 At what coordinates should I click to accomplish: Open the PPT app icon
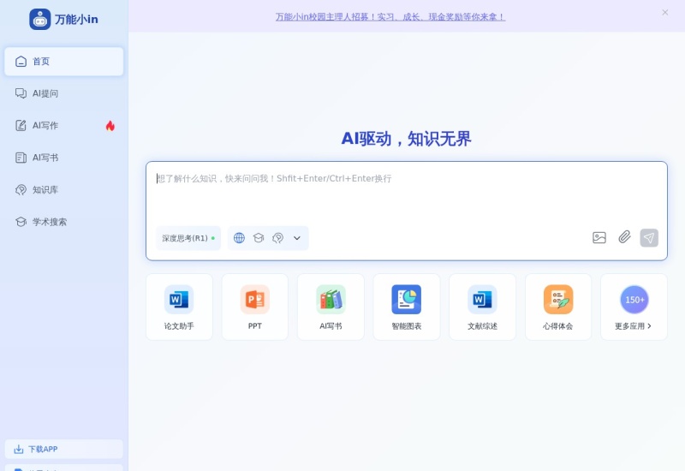(x=254, y=300)
